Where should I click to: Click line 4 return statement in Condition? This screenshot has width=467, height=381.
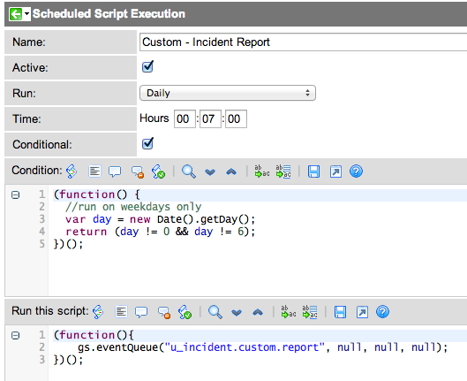[x=161, y=232]
